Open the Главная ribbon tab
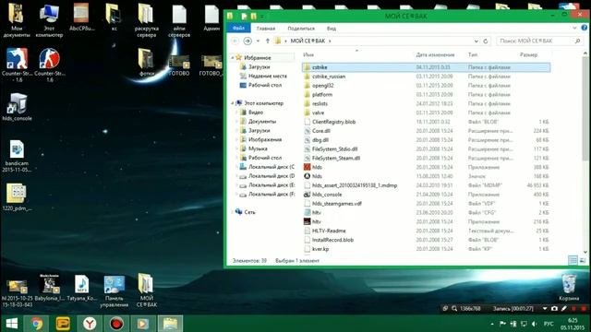This screenshot has width=591, height=332. (266, 29)
